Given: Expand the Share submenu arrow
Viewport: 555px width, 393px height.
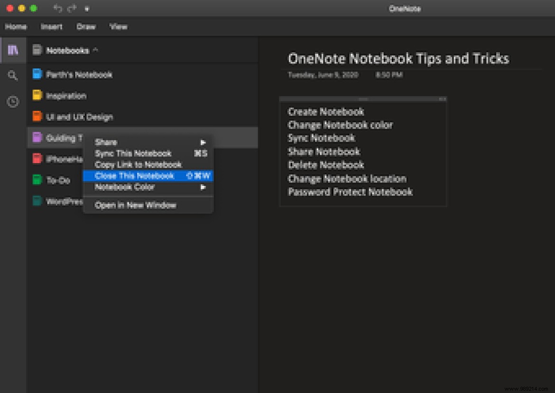Looking at the screenshot, I should tap(203, 142).
